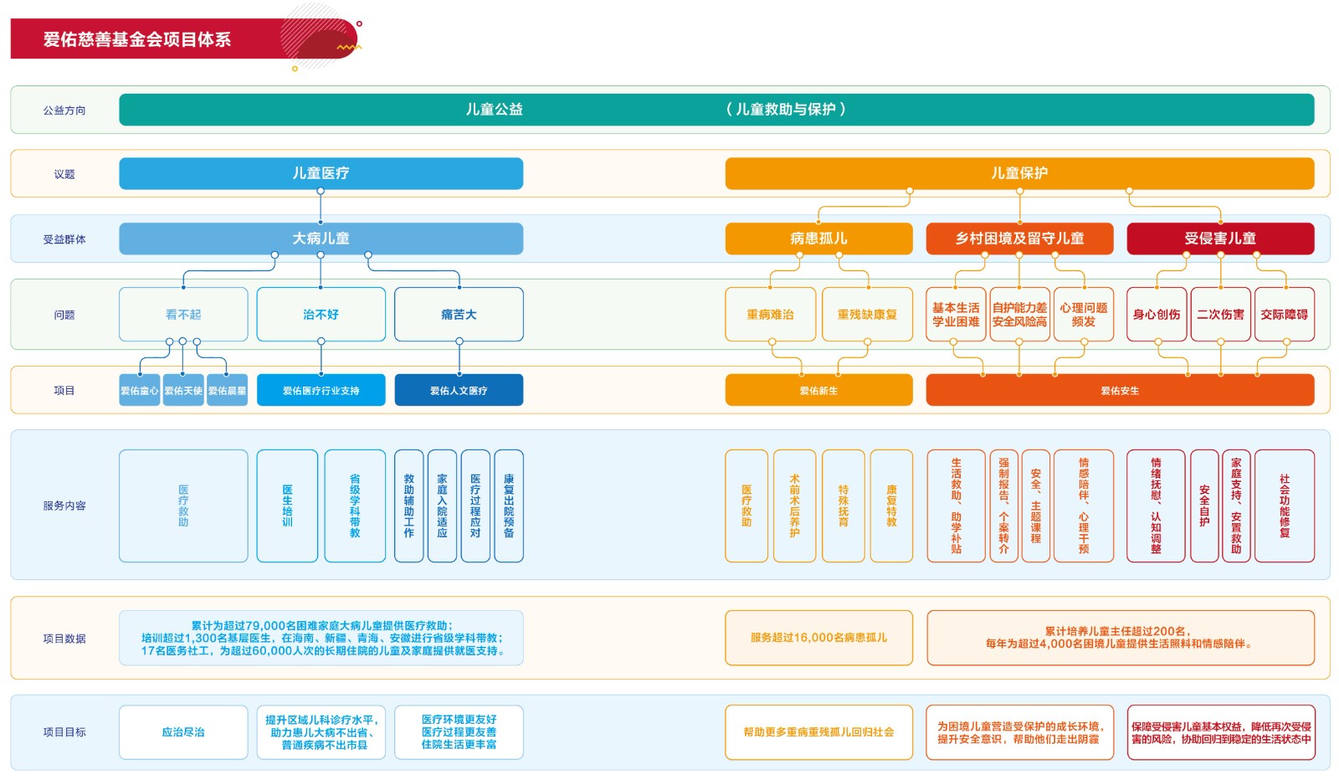Click the 痛苦大 problem box
This screenshot has height=780, width=1339.
459,315
